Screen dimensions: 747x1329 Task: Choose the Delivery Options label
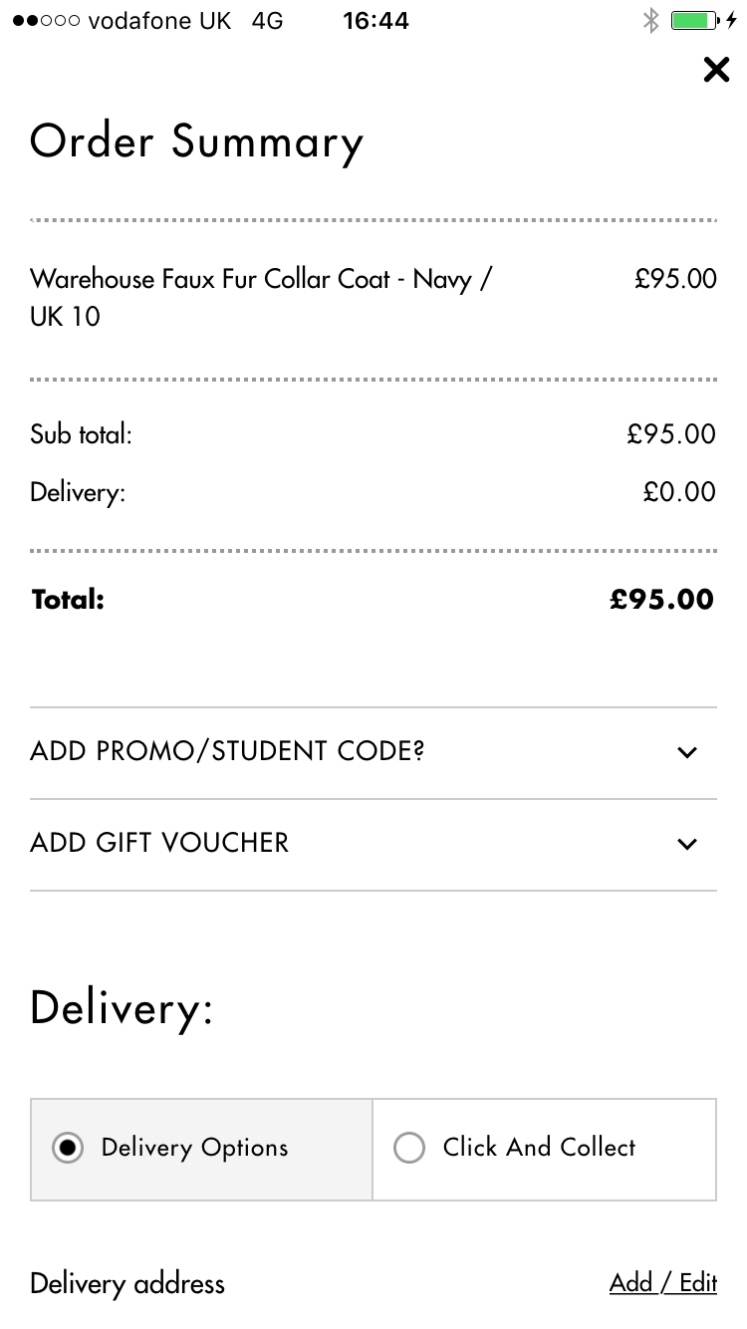[194, 1148]
